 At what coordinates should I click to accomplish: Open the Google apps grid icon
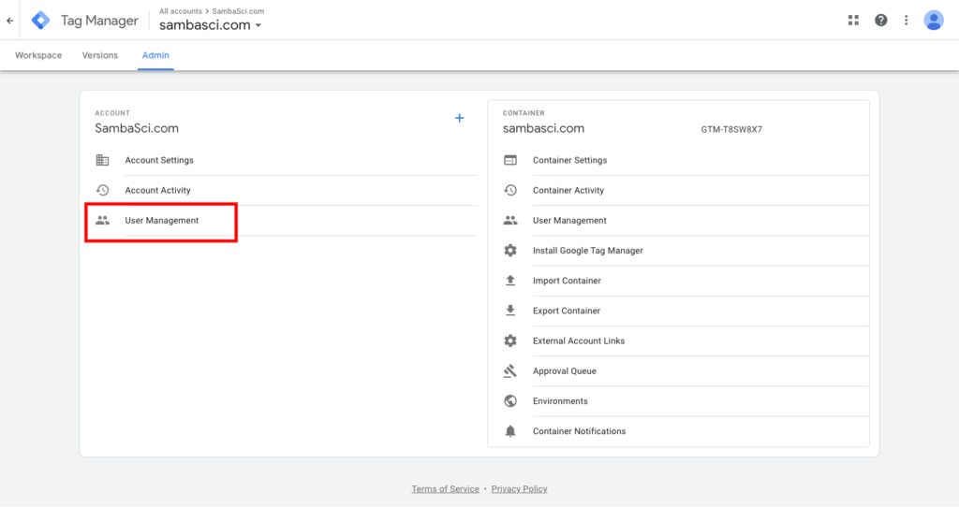pyautogui.click(x=853, y=21)
